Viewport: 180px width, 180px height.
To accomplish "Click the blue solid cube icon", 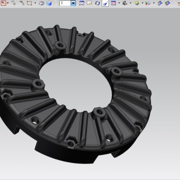I will (49, 3).
